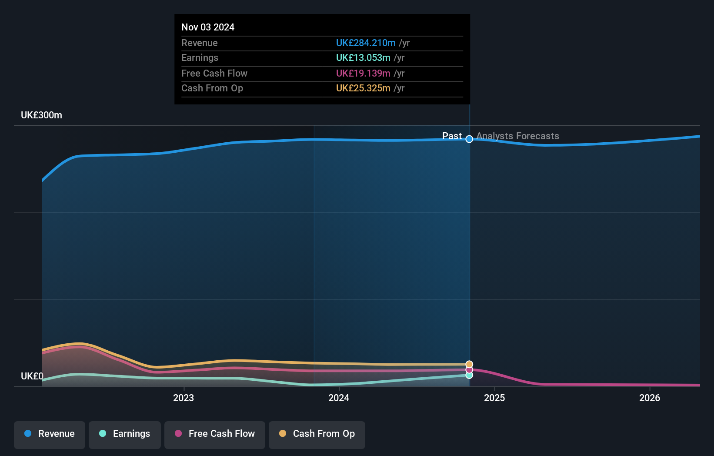The image size is (714, 456).
Task: Click the Nov 03 2024 tooltip date
Action: (208, 27)
